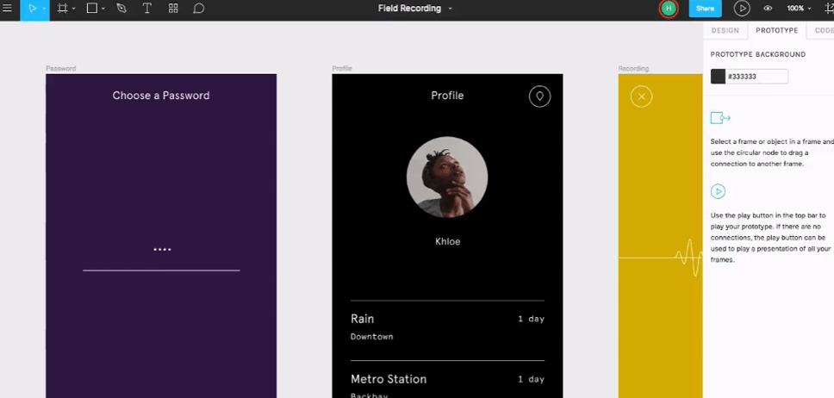
Task: Select the Pen tool
Action: (x=121, y=9)
